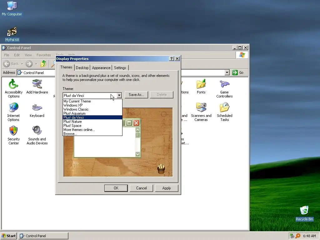Choose Plus! Aquarium theme from list
This screenshot has width=320, height=240.
click(92, 113)
